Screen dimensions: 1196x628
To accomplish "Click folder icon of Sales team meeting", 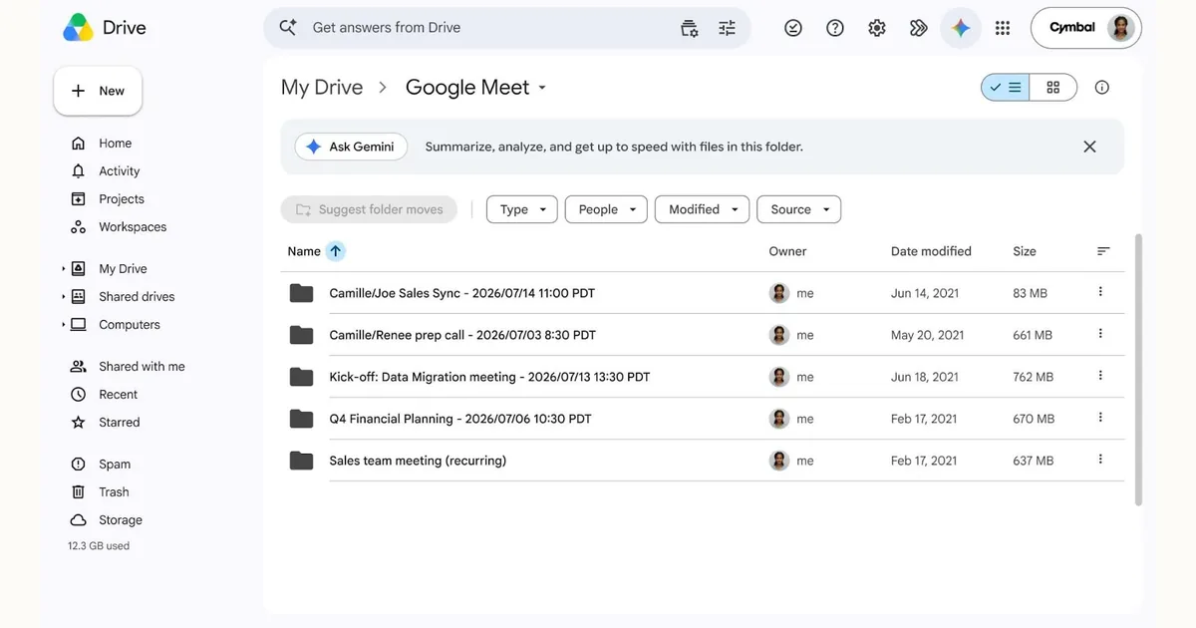I will coord(301,461).
